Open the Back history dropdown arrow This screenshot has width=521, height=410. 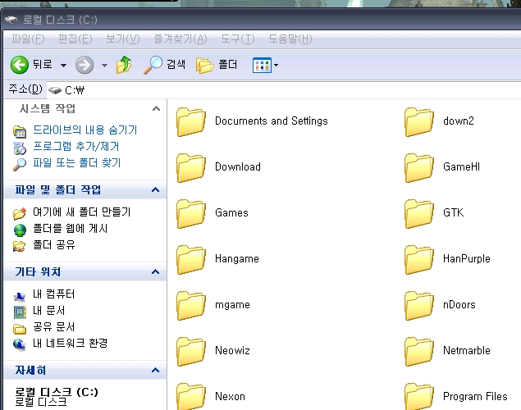63,65
